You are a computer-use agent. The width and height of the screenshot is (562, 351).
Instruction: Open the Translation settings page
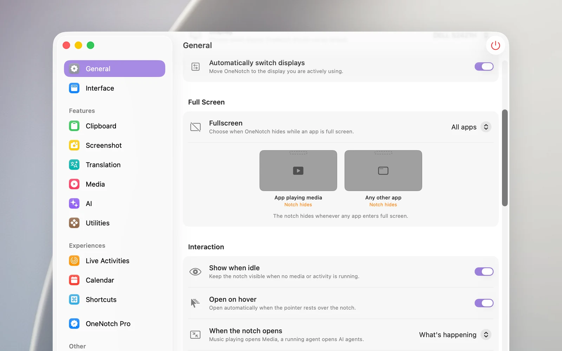[115, 165]
